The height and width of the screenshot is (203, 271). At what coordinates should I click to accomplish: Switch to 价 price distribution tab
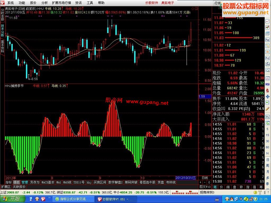[222, 187]
